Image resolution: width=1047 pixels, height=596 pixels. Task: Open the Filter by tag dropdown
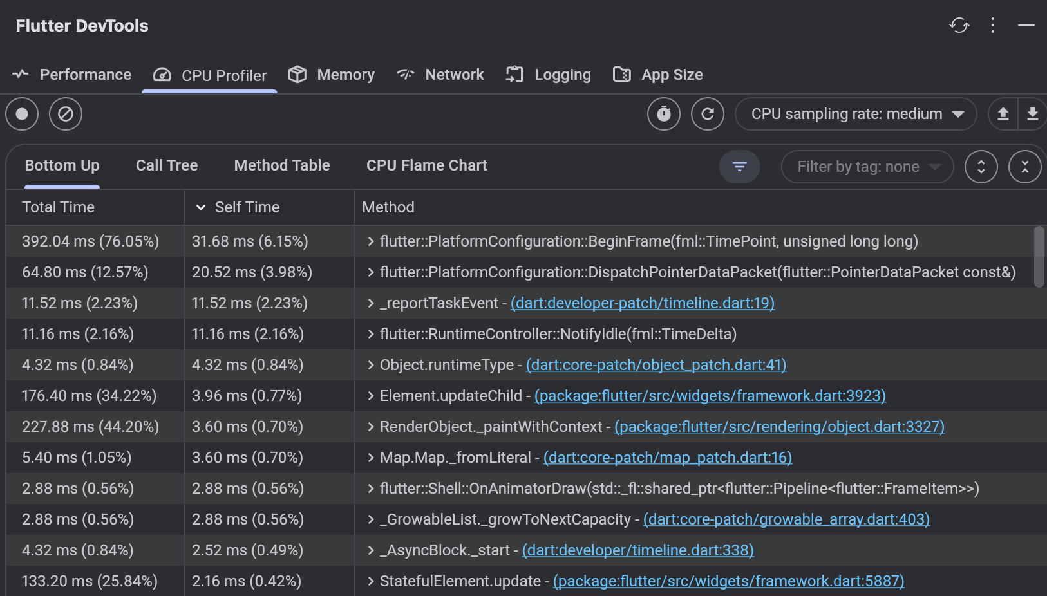(867, 167)
